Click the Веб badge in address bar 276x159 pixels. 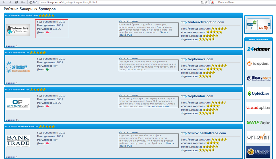[x=33, y=2]
